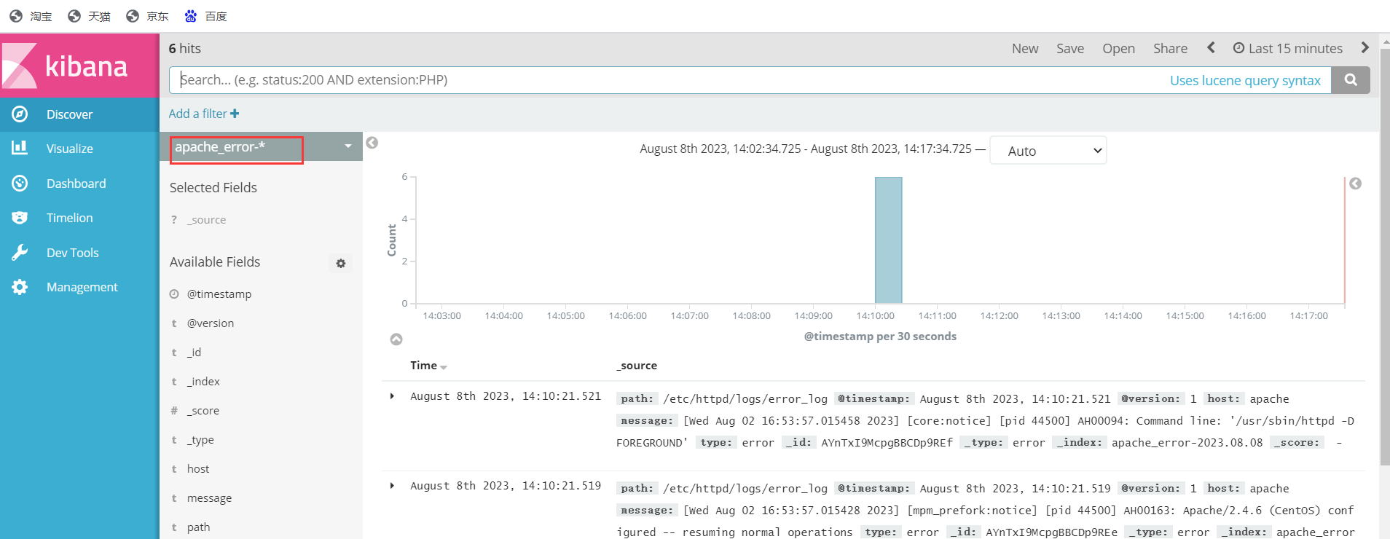Go to Management section
The width and height of the screenshot is (1390, 539).
tap(79, 287)
